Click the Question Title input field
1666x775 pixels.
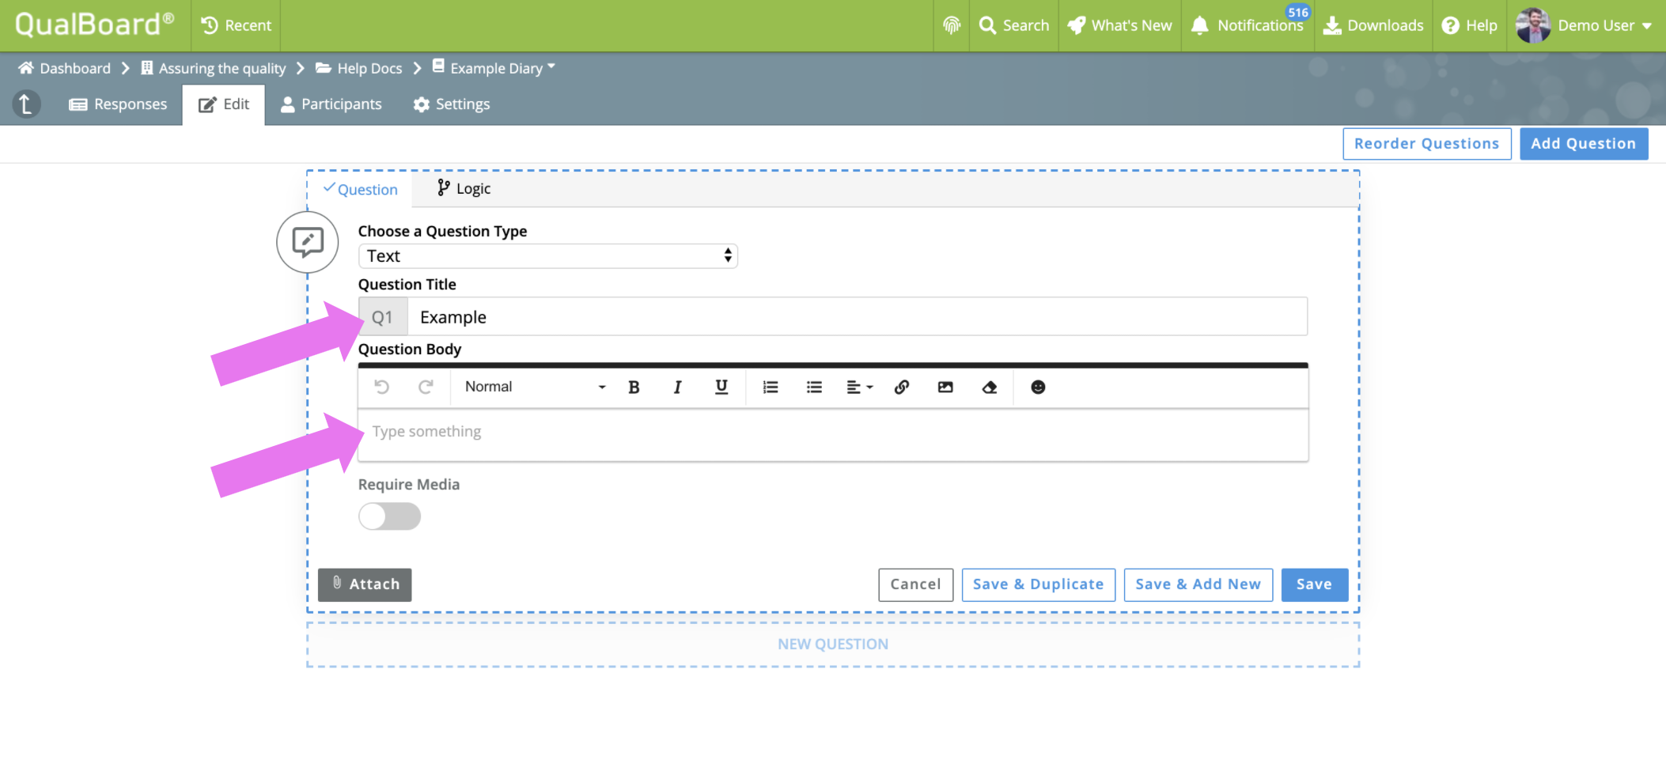coord(857,317)
